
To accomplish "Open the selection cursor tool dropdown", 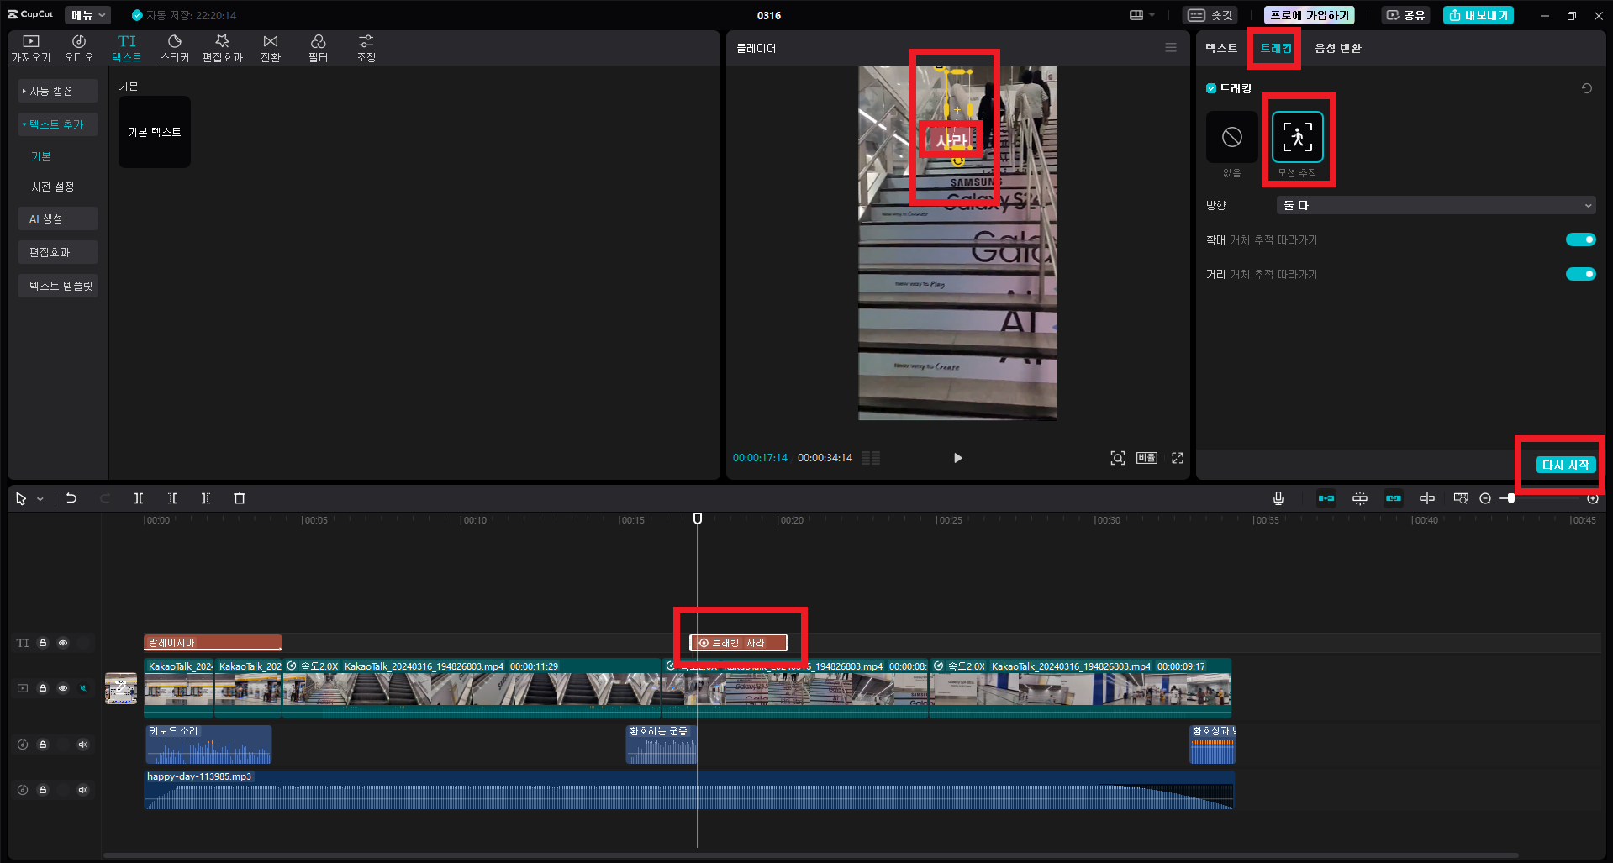I will [40, 499].
